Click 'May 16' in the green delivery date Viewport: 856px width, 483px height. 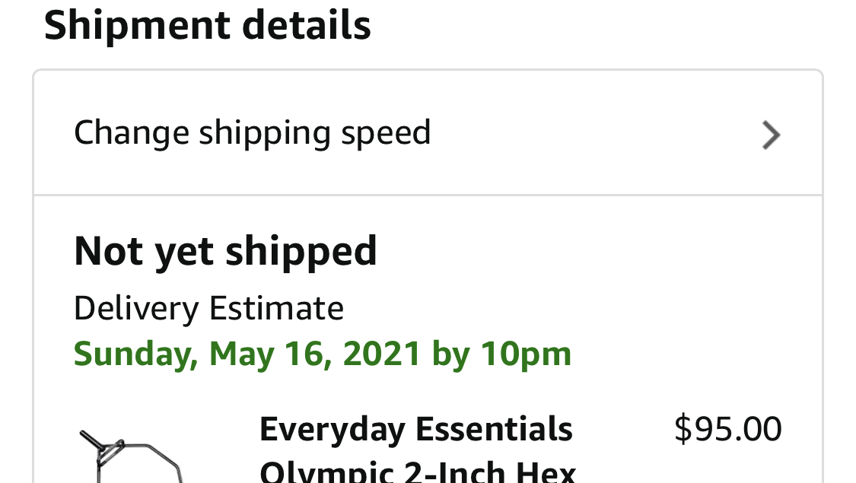point(270,354)
